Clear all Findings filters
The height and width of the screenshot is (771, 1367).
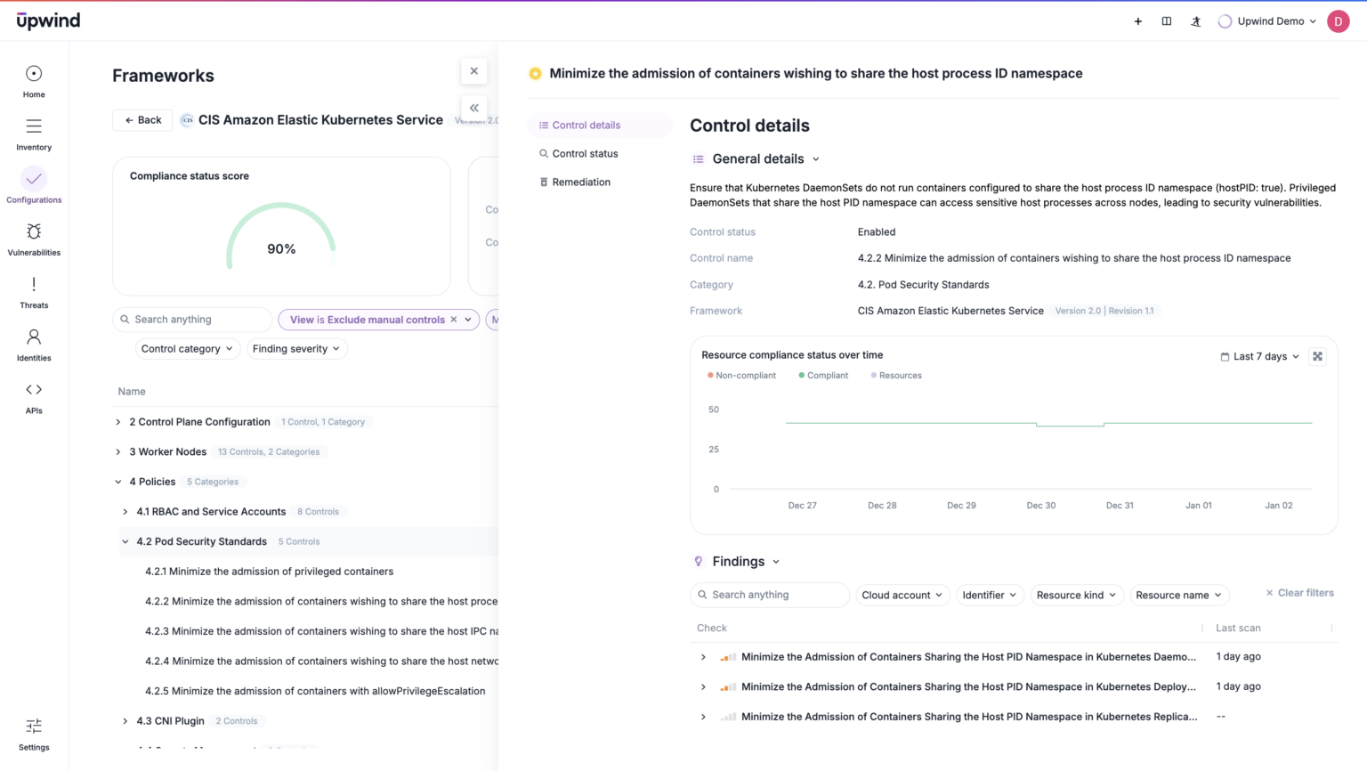1298,593
